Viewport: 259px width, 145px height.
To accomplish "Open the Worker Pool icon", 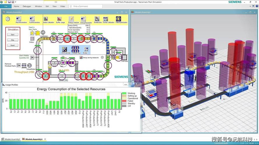I will click(x=75, y=49).
